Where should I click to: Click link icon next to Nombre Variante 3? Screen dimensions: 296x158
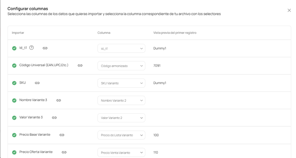click(x=59, y=100)
